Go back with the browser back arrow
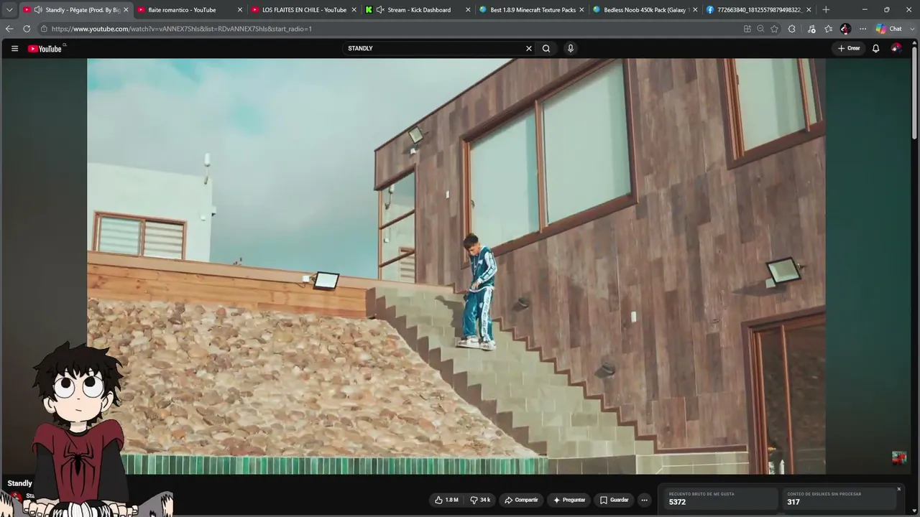This screenshot has height=517, width=920. tap(9, 29)
